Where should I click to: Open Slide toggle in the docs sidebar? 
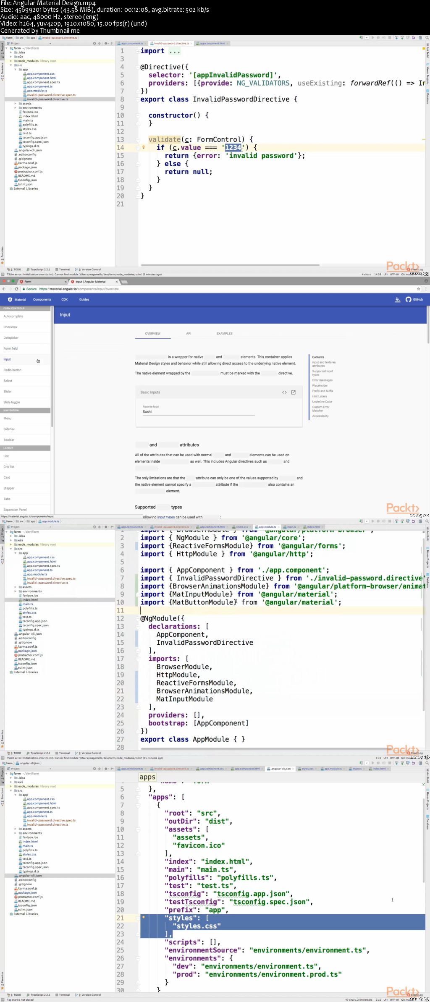click(x=25, y=402)
